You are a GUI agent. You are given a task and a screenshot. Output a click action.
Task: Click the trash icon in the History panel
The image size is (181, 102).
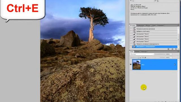(176, 49)
